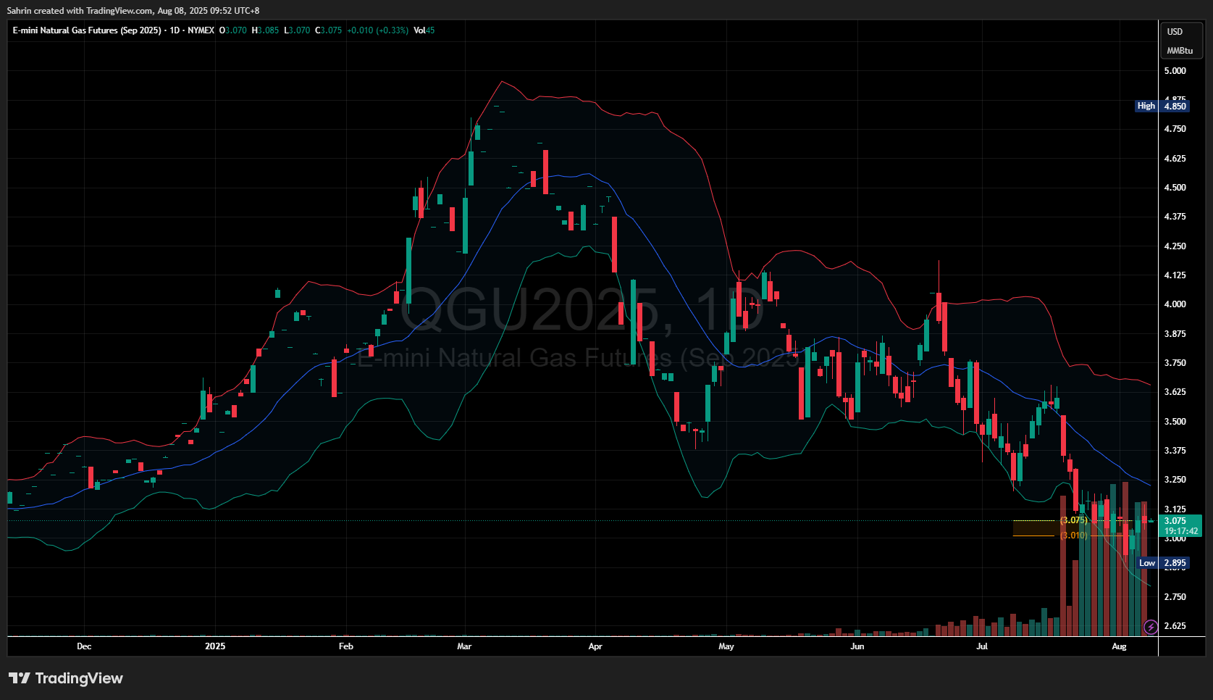This screenshot has height=700, width=1213.
Task: Click the open value O3.070
Action: 233,30
